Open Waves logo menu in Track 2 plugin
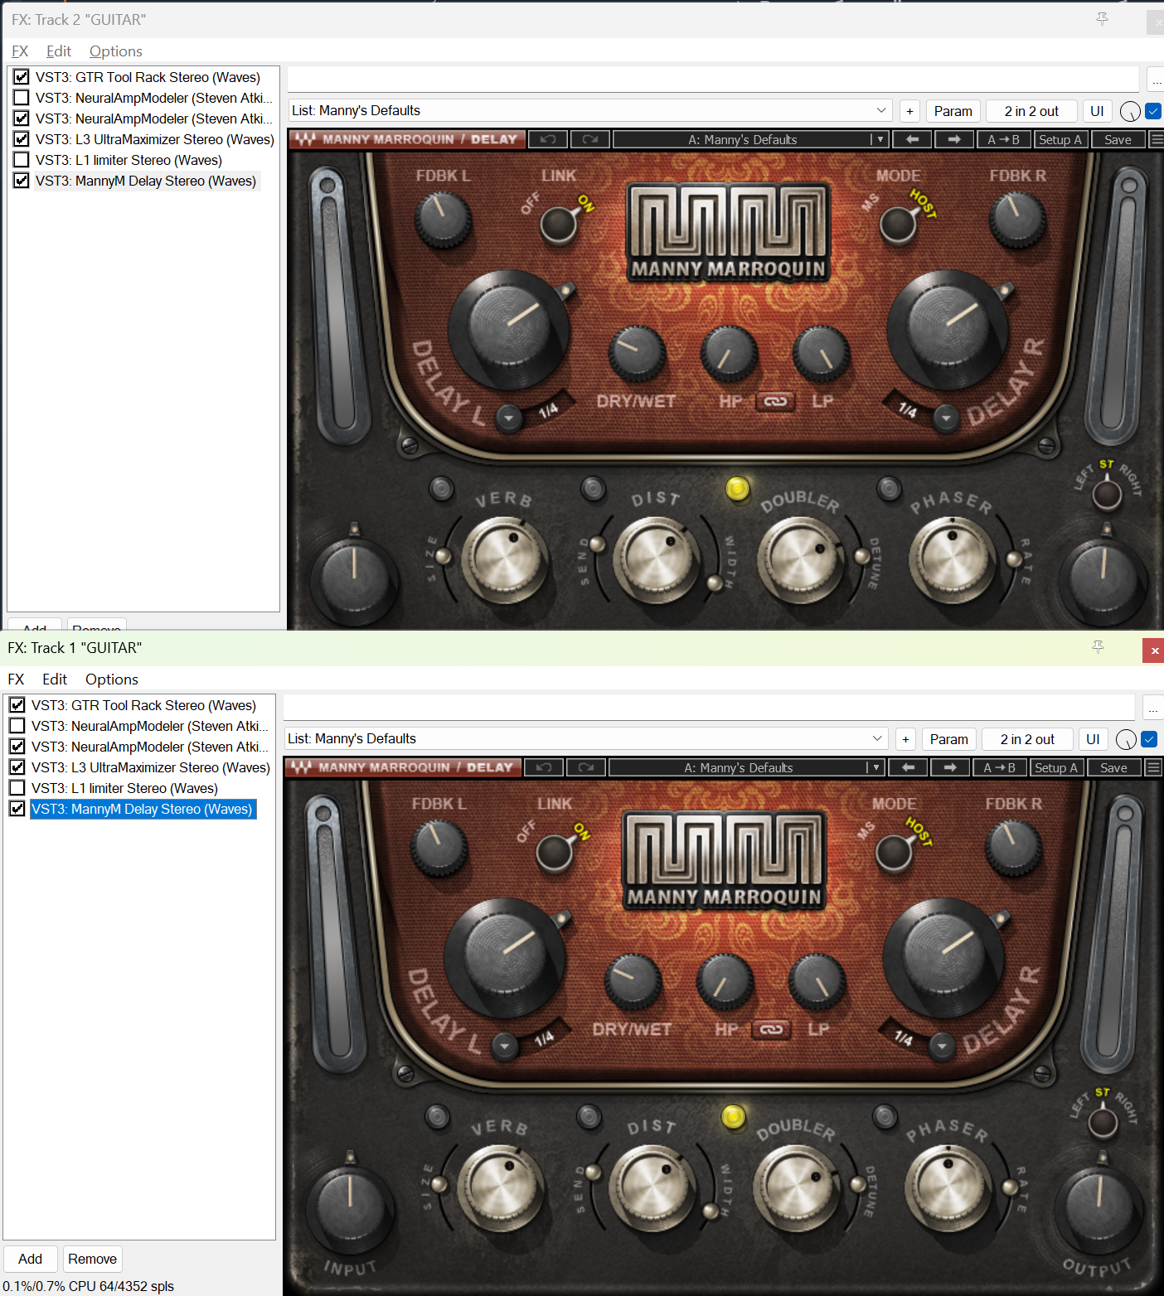 305,139
